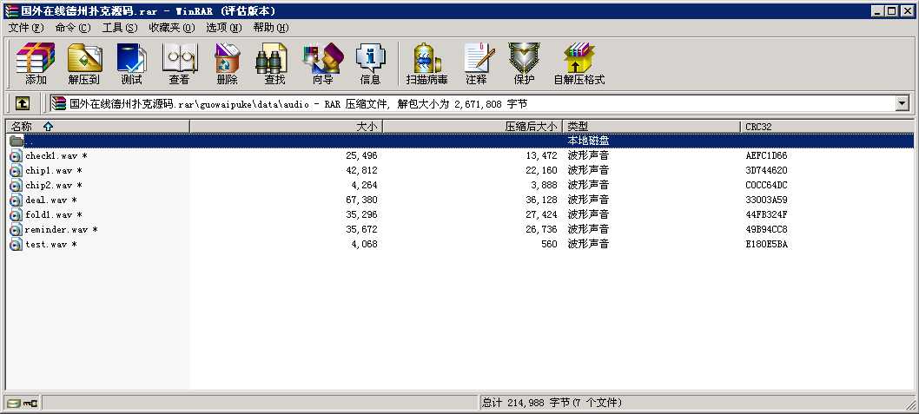
Task: Select the chip2.wav file icon
Action: (17, 185)
